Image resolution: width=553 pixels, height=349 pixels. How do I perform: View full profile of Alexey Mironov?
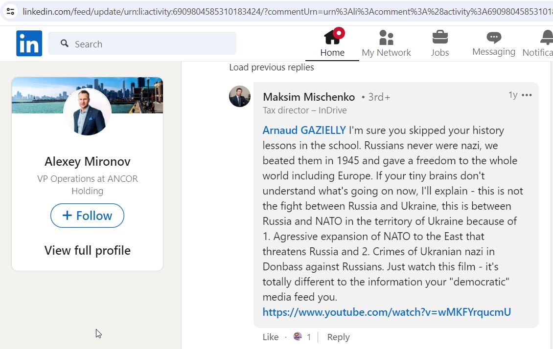(x=88, y=250)
